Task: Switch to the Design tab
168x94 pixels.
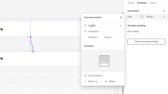Action: point(131,3)
